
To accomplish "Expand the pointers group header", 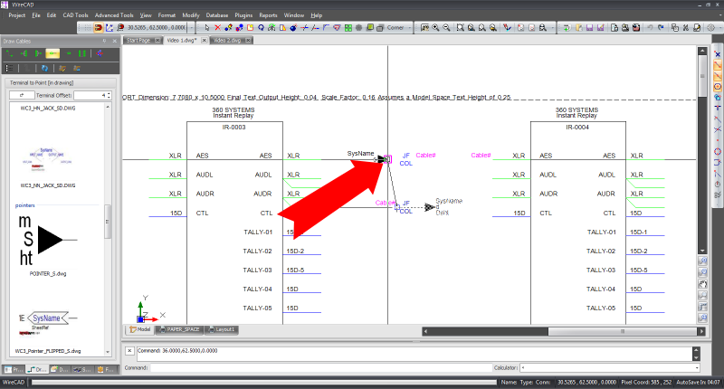I will 25,205.
